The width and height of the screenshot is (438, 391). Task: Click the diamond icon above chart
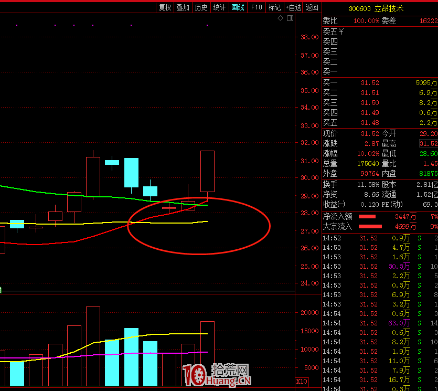(281, 18)
